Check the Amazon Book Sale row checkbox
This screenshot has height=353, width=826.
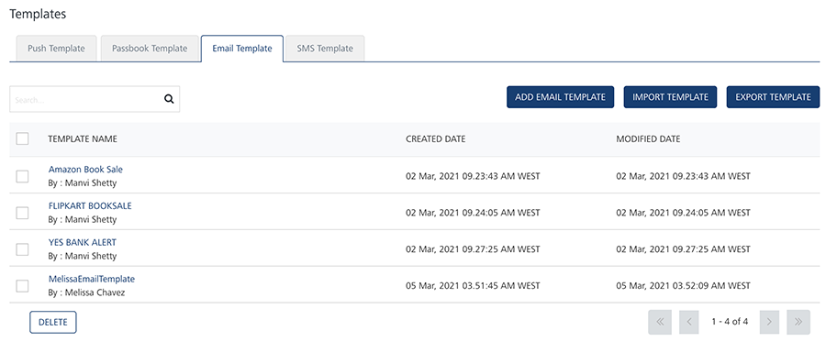pyautogui.click(x=22, y=176)
